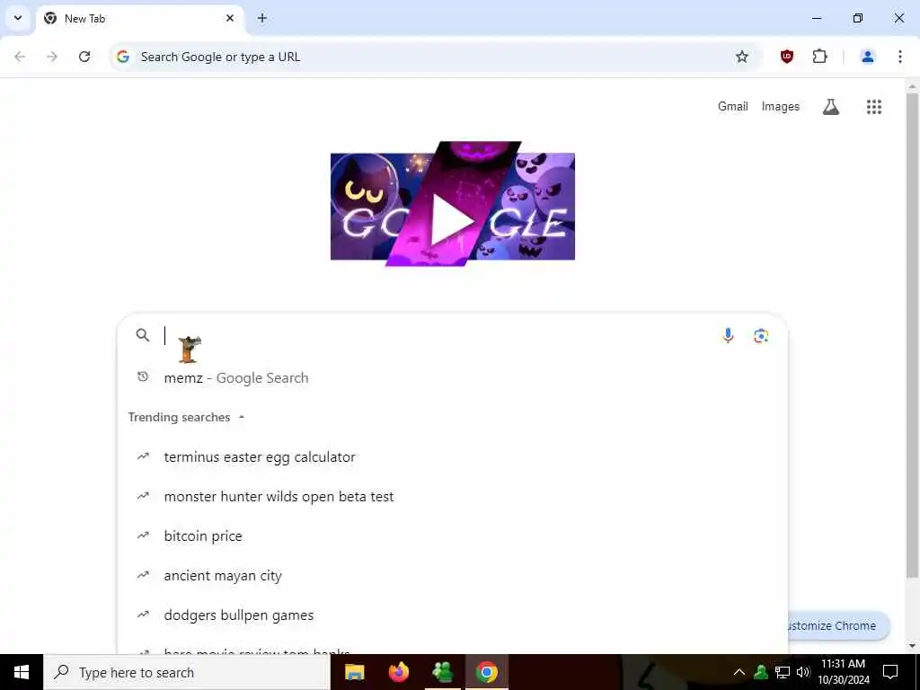Choose the dodgers bullpen games suggestion
This screenshot has width=920, height=690.
(x=453, y=615)
